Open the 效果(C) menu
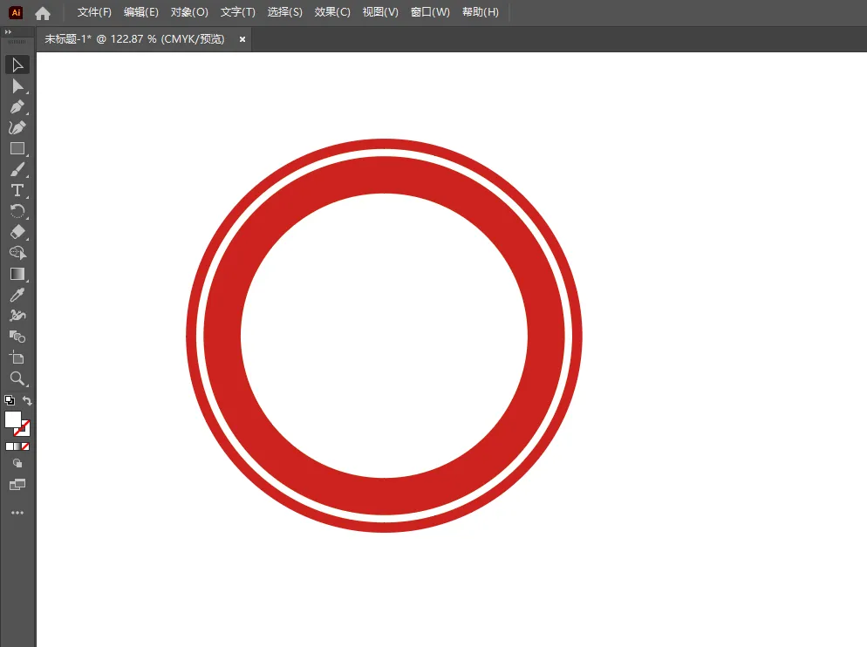The height and width of the screenshot is (647, 867). tap(332, 12)
